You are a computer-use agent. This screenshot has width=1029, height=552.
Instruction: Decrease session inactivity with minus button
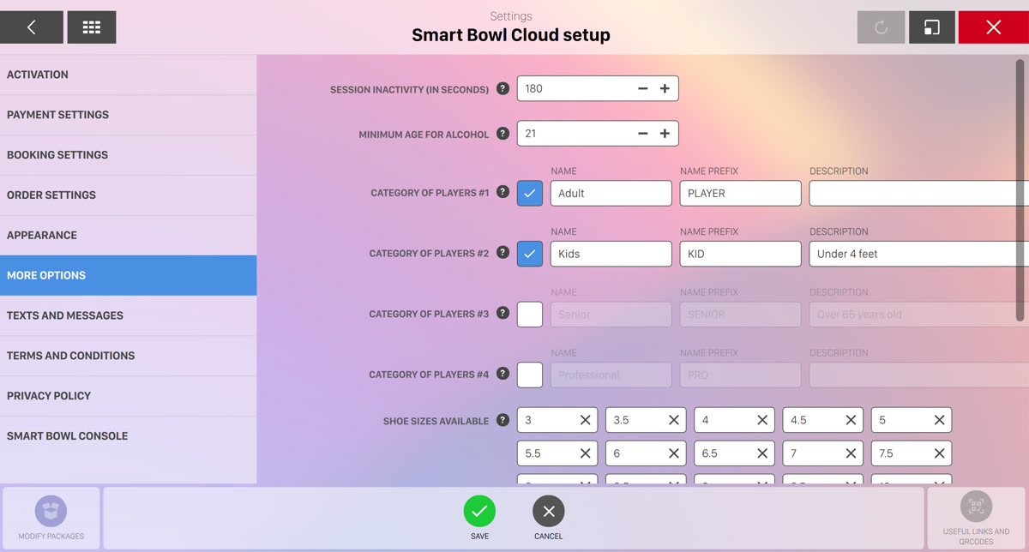[x=642, y=88]
